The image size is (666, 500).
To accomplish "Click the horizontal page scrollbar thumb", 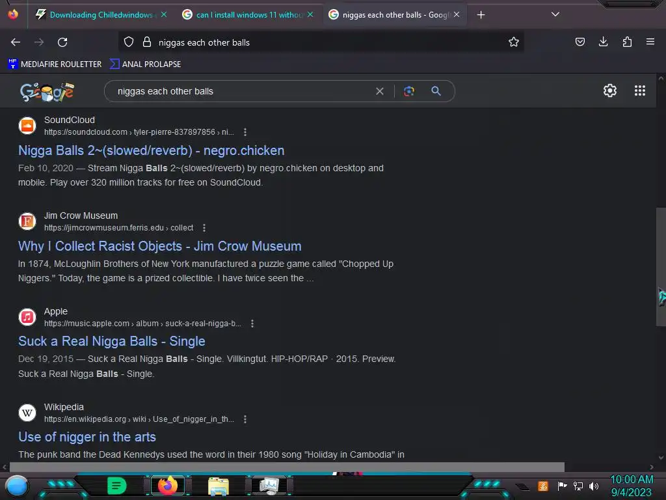I will tap(287, 467).
